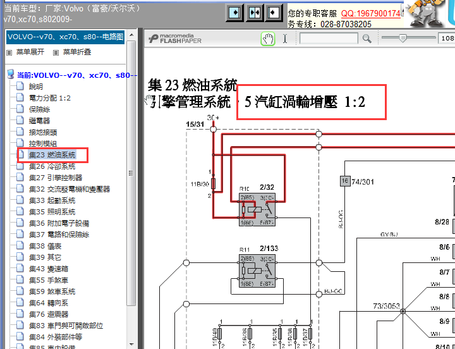455x349 pixels.
Task: Open 集55 手煞車 in the tree
Action: point(49,280)
